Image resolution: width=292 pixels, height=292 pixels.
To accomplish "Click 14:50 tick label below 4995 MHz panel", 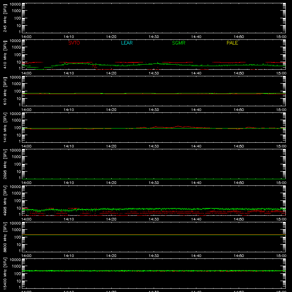I will point(239,219).
